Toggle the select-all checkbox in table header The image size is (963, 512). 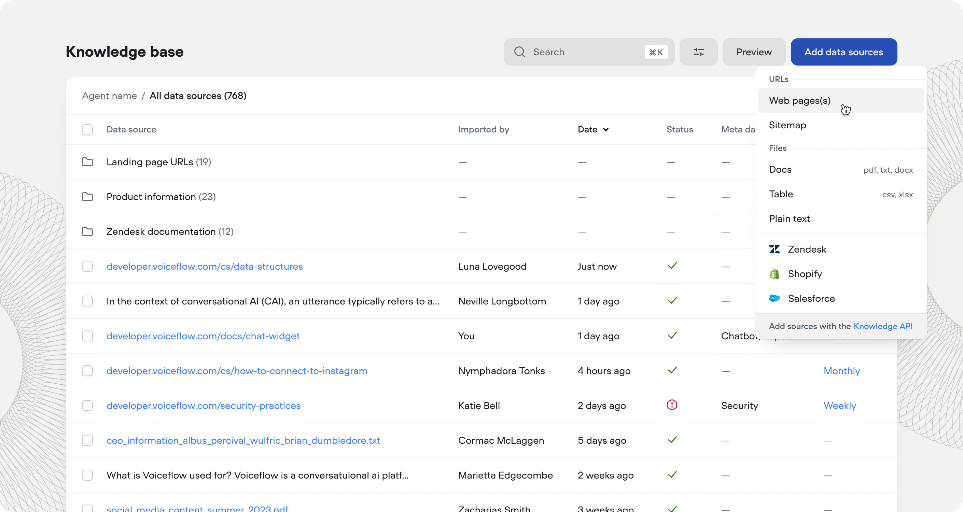[87, 129]
